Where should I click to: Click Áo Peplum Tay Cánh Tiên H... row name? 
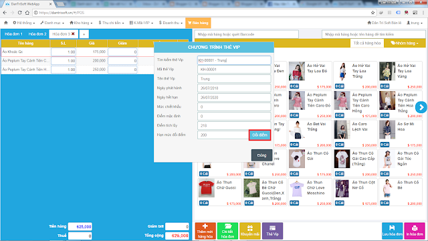[x=25, y=70]
